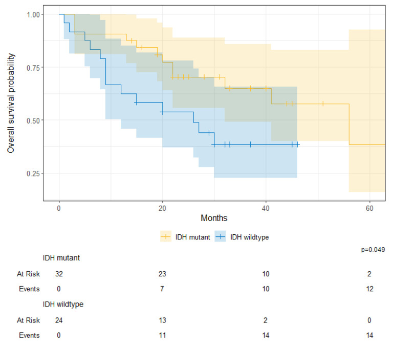The width and height of the screenshot is (393, 343).
Task: Click the IDH wildtype legend swatch
Action: pos(220,236)
